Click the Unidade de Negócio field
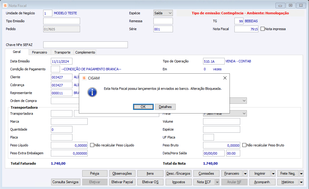 pos(48,13)
